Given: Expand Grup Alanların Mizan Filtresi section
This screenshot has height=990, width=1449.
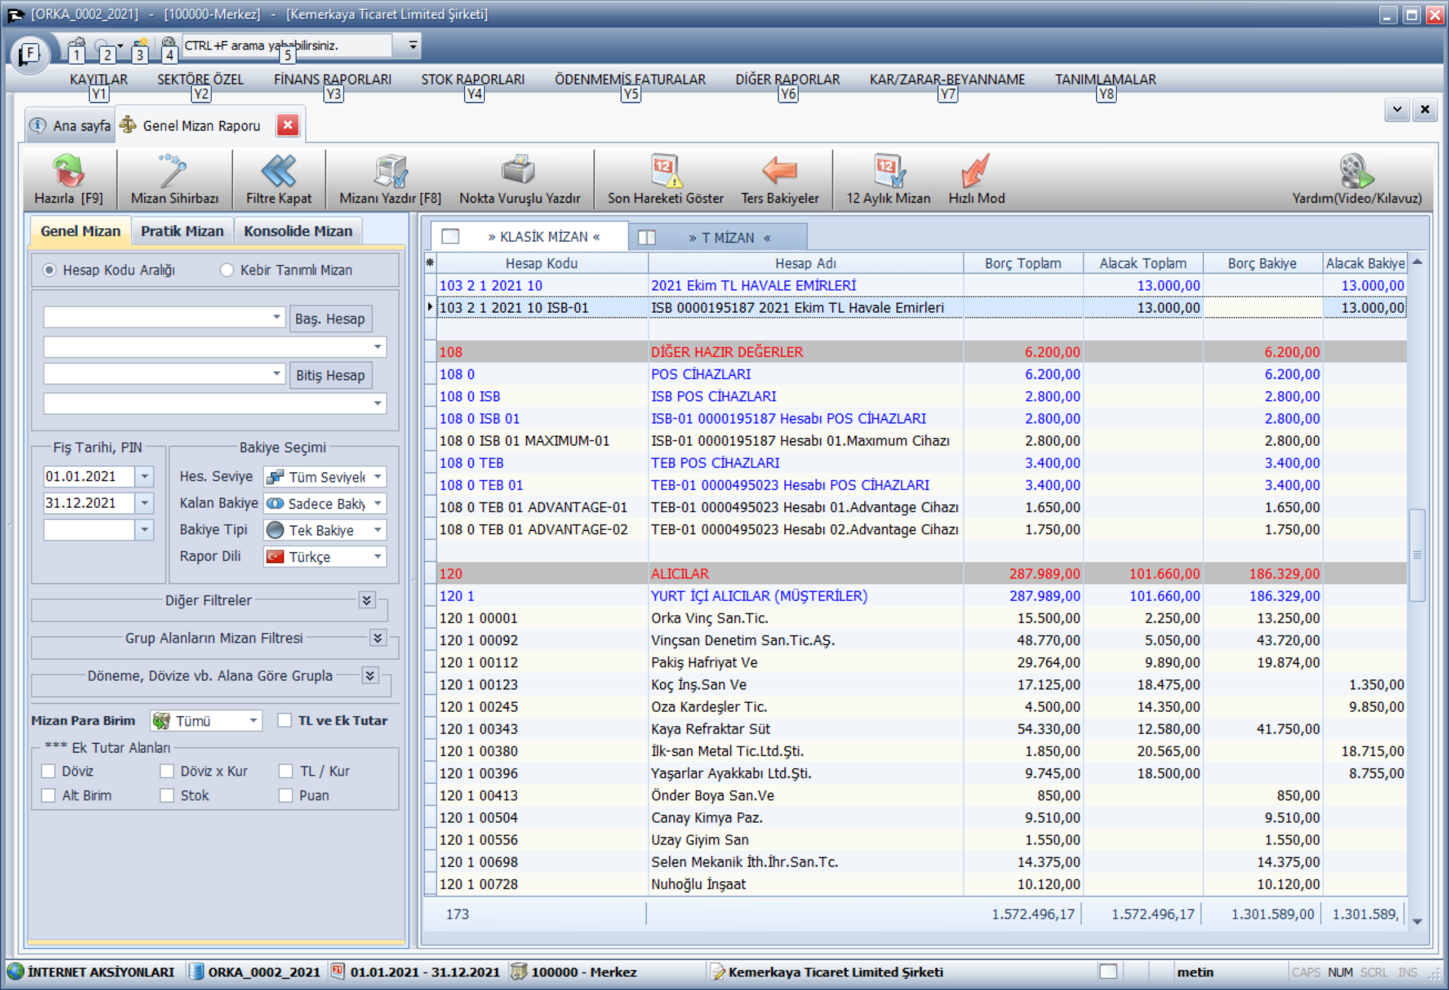Looking at the screenshot, I should [378, 637].
